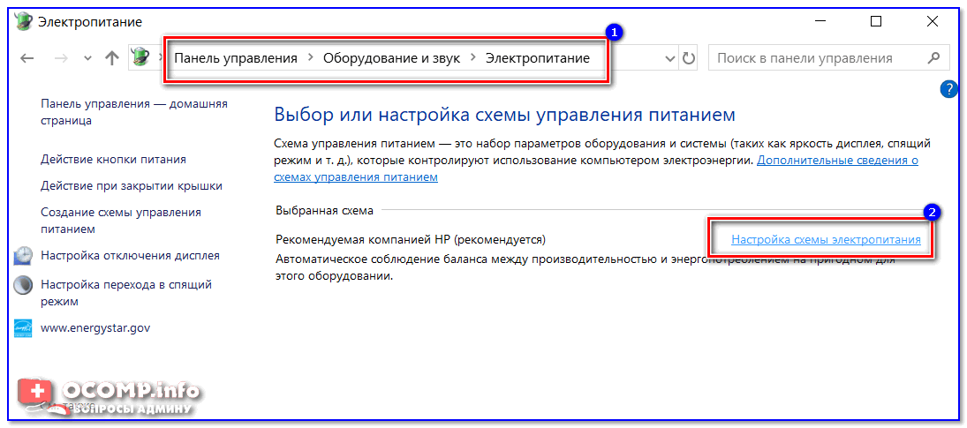Refresh the page with the refresh icon

point(688,58)
